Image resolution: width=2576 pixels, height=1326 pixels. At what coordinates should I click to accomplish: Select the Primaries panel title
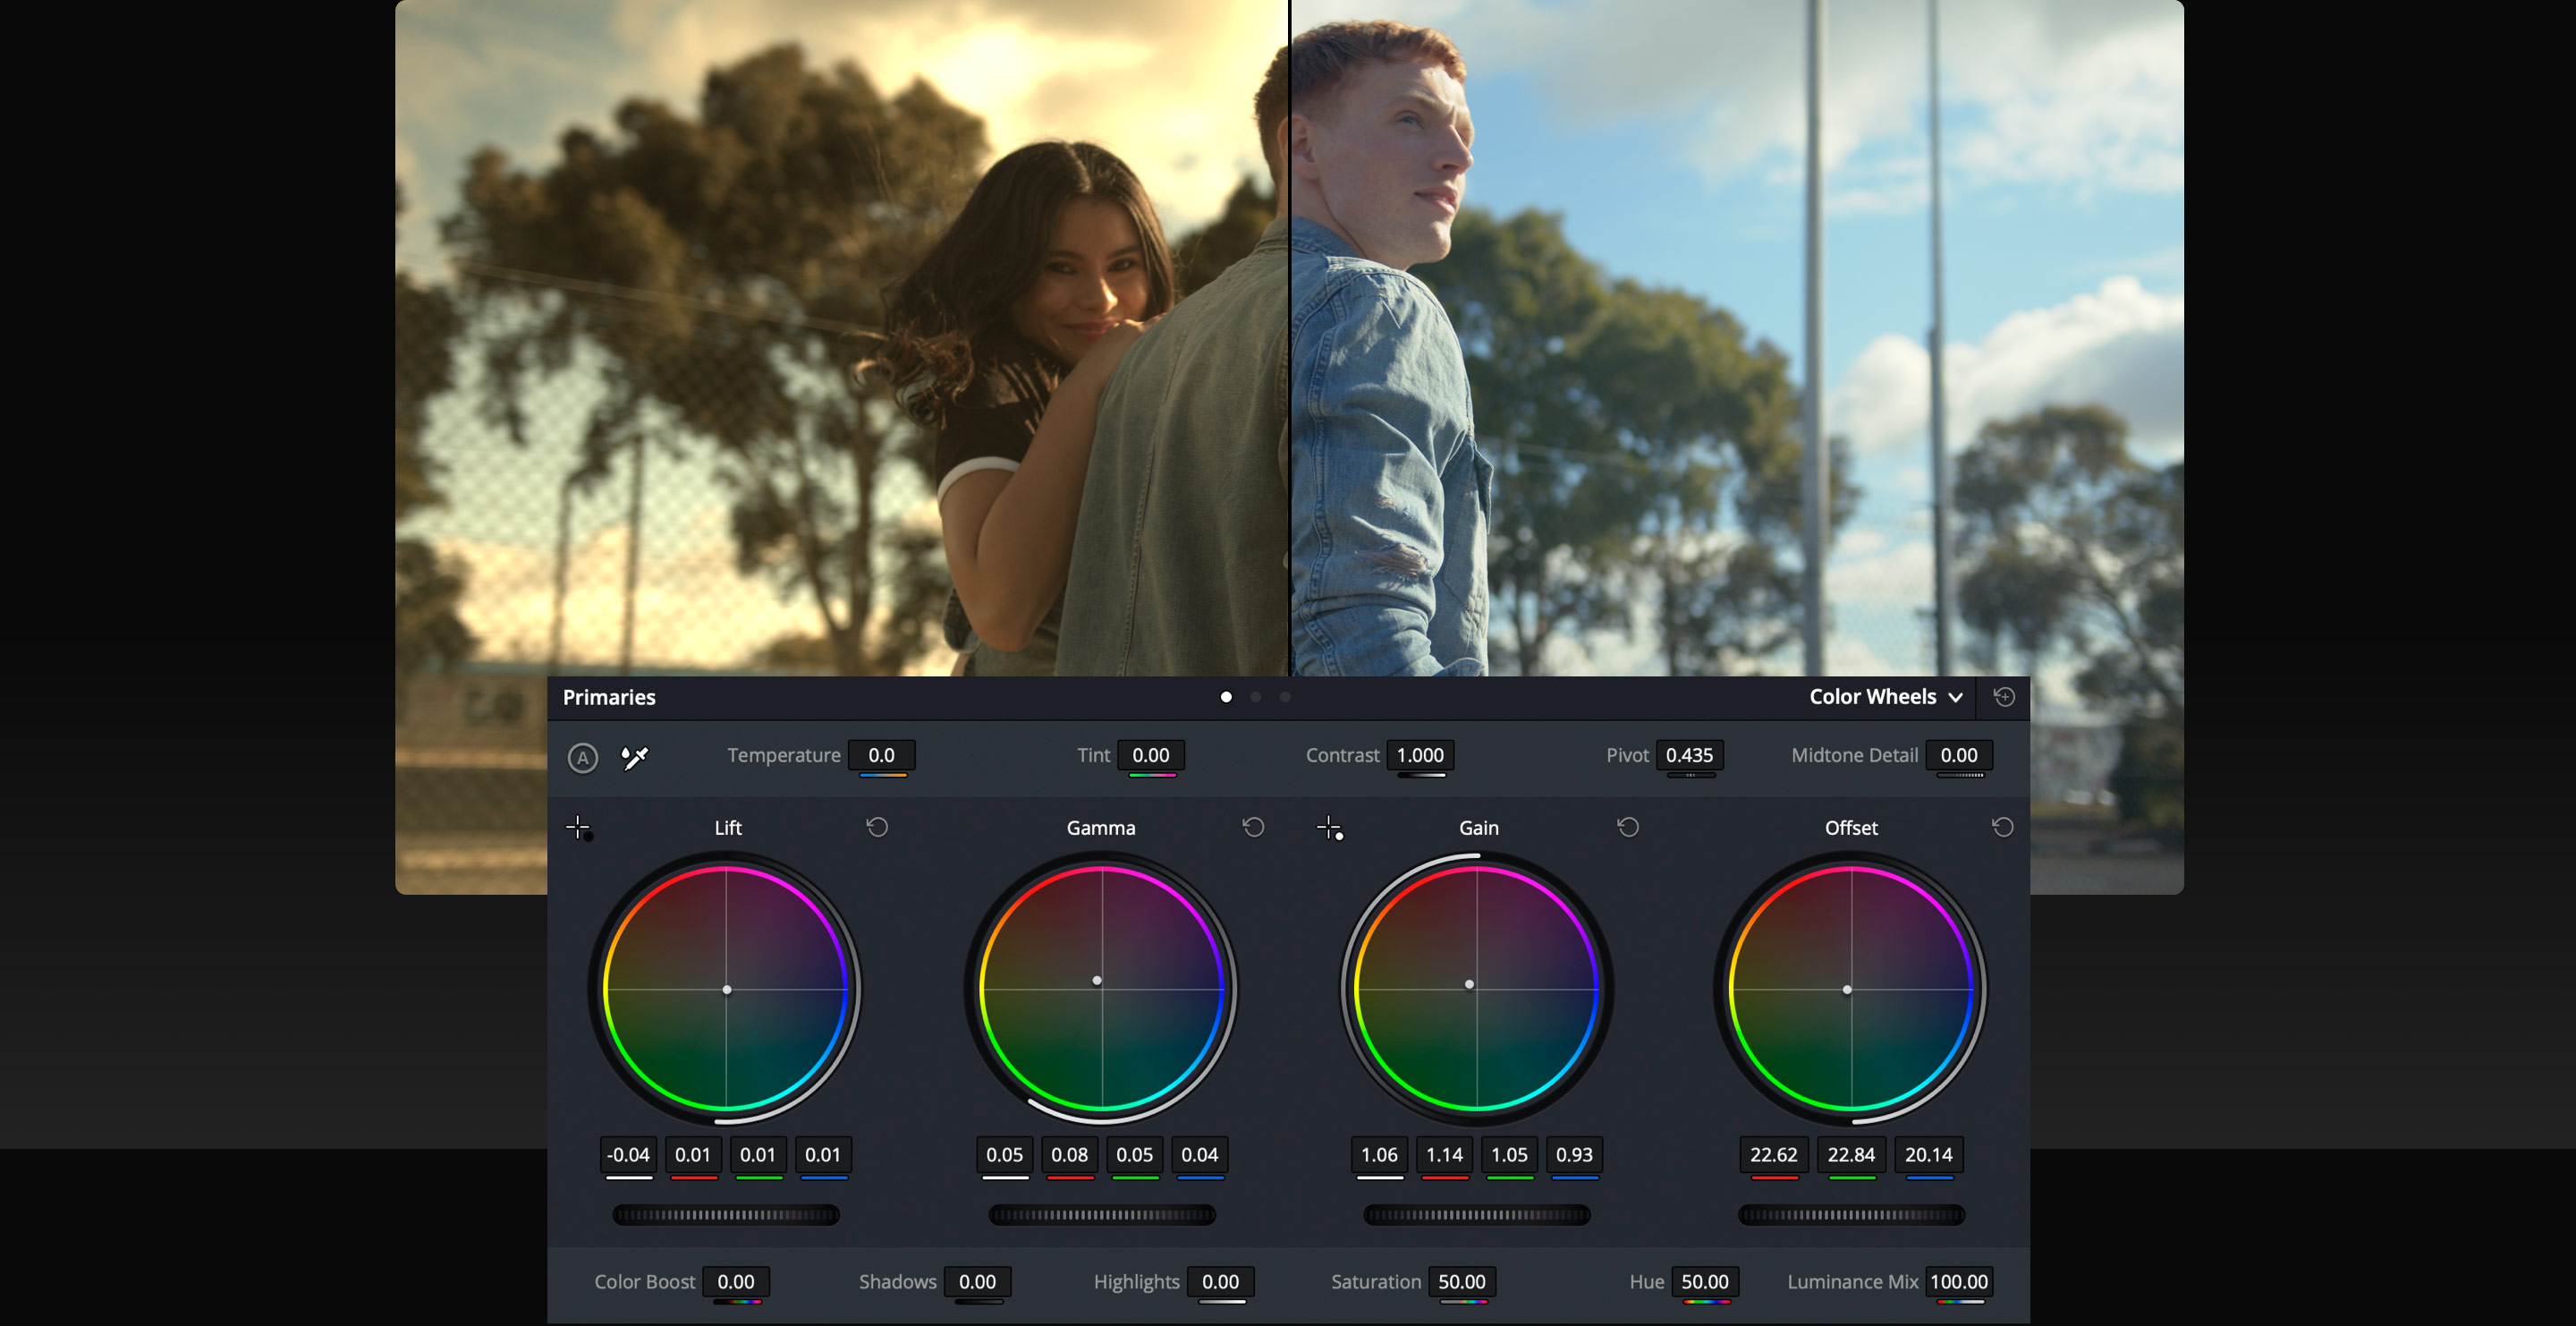[x=608, y=697]
